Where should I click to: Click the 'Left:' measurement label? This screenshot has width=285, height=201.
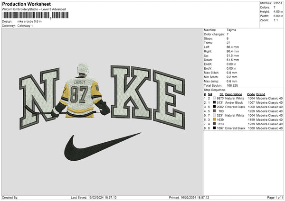pyautogui.click(x=207, y=47)
